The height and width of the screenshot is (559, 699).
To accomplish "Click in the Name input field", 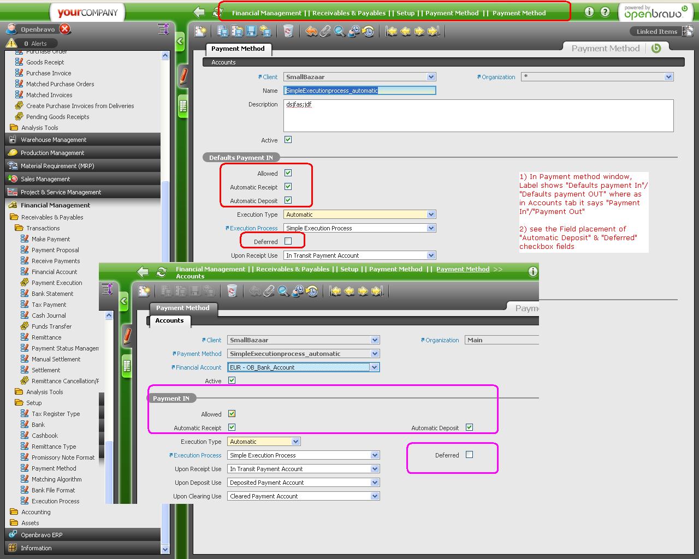I will [359, 91].
